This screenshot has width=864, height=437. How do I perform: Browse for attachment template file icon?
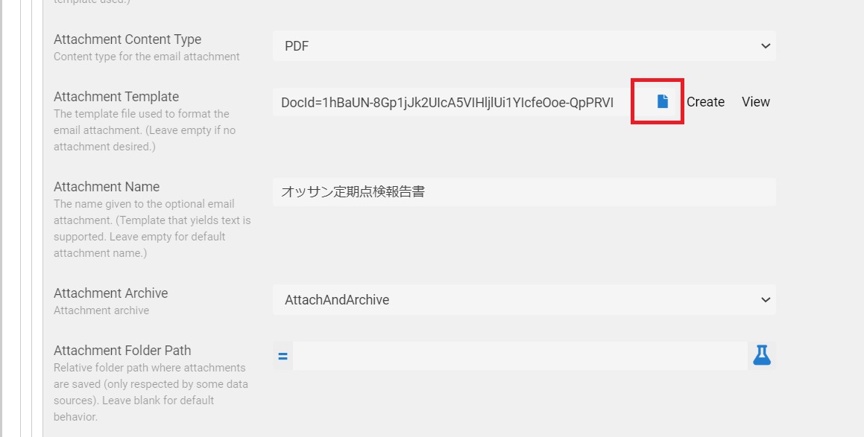662,101
